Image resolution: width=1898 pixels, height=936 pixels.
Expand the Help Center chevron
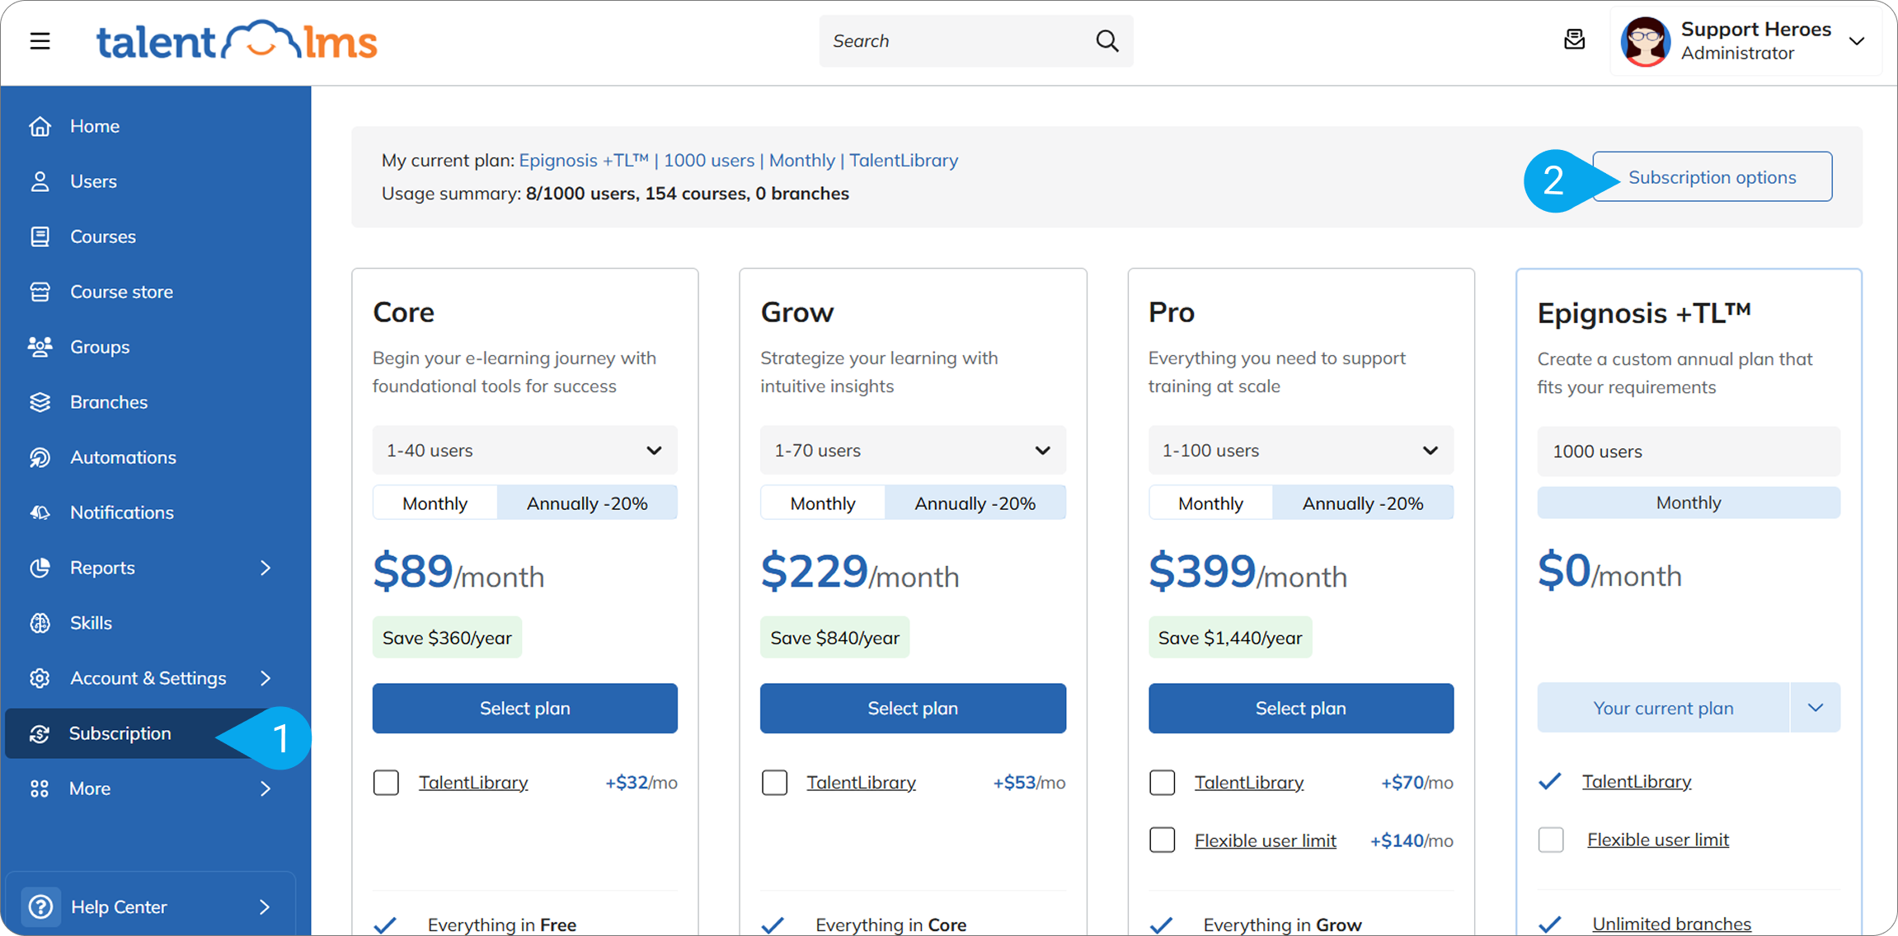[x=264, y=906]
